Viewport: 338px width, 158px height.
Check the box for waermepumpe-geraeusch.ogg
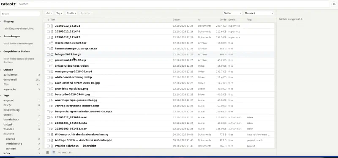point(48,100)
